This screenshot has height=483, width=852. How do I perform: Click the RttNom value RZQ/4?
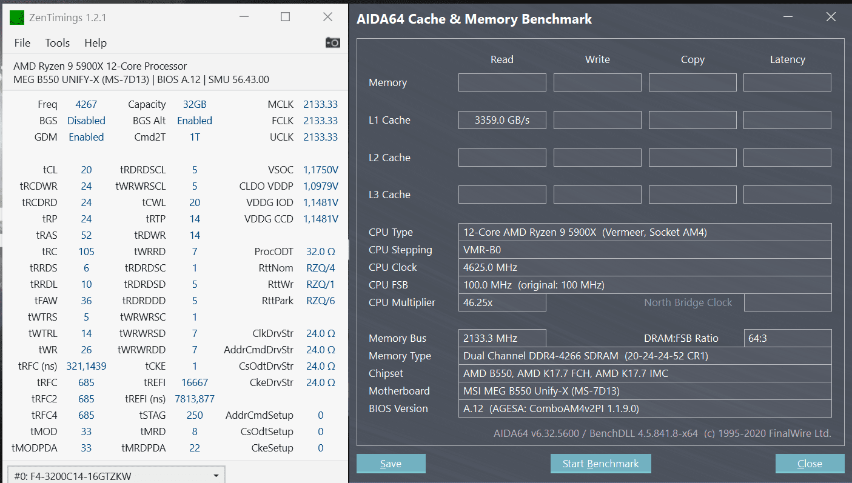coord(321,268)
